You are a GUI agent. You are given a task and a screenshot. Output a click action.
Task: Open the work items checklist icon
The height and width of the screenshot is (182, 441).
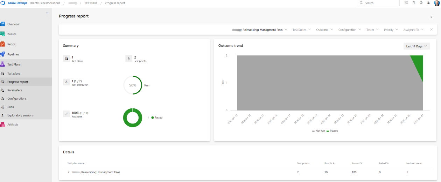(406, 3)
